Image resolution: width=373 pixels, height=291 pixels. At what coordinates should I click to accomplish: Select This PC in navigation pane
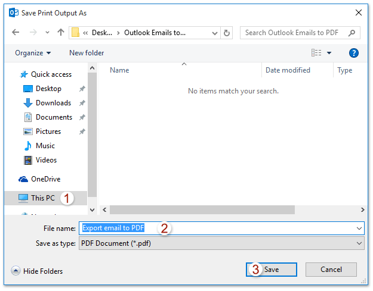tap(42, 198)
